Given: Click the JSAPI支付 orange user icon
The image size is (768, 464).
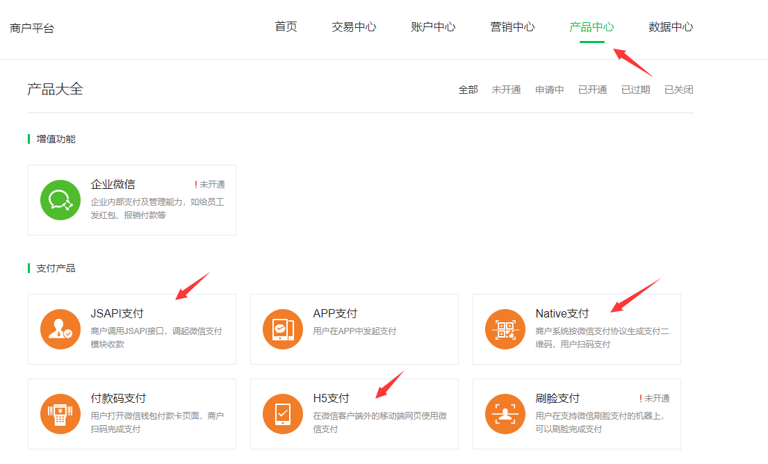Looking at the screenshot, I should (60, 329).
